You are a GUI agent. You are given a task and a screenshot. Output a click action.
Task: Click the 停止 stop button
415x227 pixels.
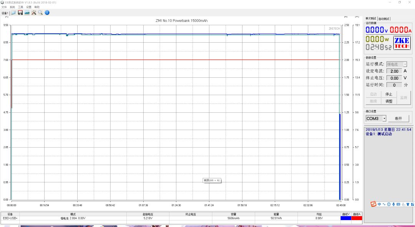tap(389, 94)
